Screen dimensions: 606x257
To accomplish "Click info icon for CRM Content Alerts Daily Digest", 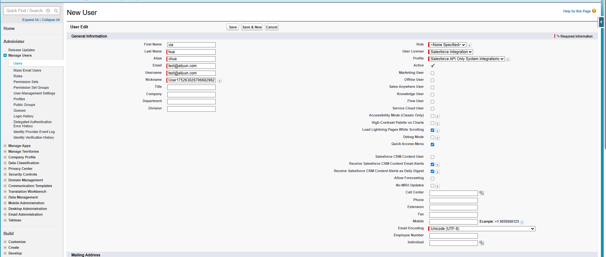I will [x=437, y=172].
